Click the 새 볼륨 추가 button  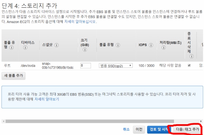[13, 76]
